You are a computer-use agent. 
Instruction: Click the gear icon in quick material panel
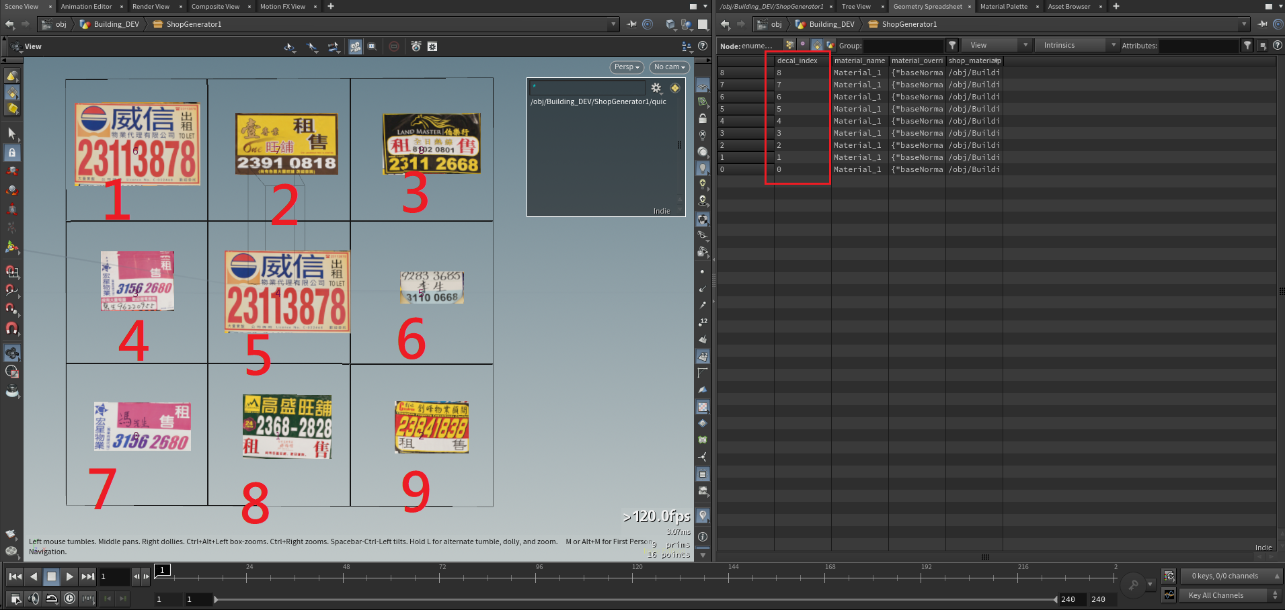656,88
